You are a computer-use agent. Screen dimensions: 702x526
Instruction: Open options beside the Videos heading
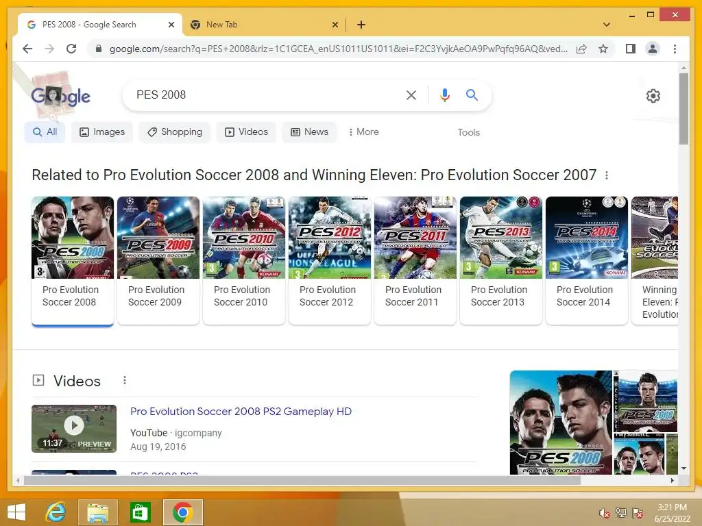coord(125,380)
